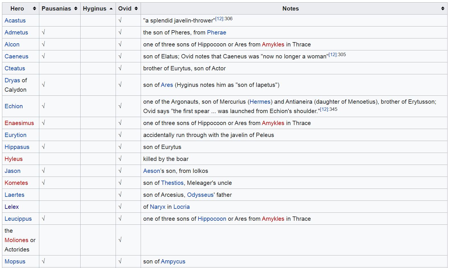This screenshot has height=268, width=449.
Task: Click sort arrows in Notes header
Action: click(x=442, y=9)
